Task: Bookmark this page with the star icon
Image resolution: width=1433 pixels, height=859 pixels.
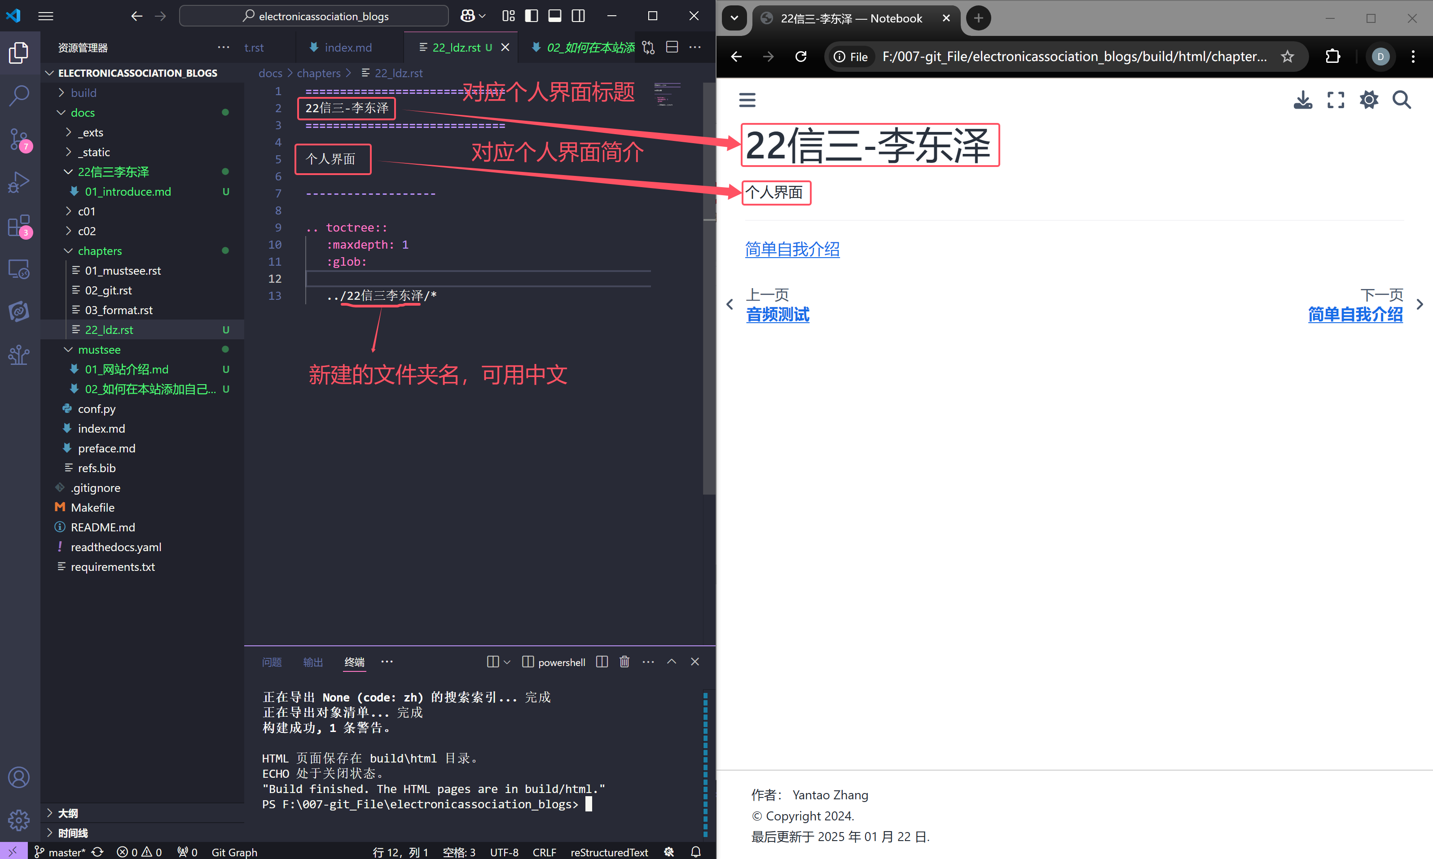Action: pos(1287,56)
